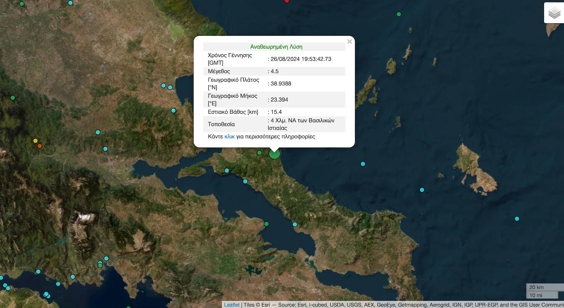The image size is (564, 308).
Task: Click the small green marker beside the epicenter
Action: point(259,153)
